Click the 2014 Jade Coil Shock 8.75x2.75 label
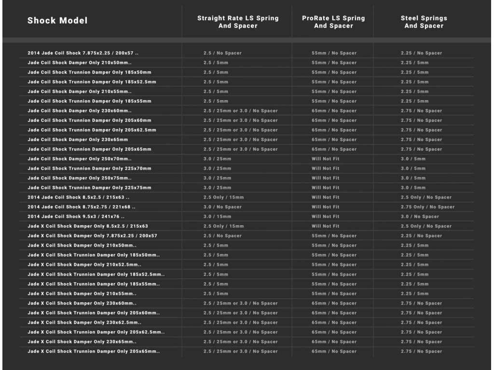 point(81,207)
